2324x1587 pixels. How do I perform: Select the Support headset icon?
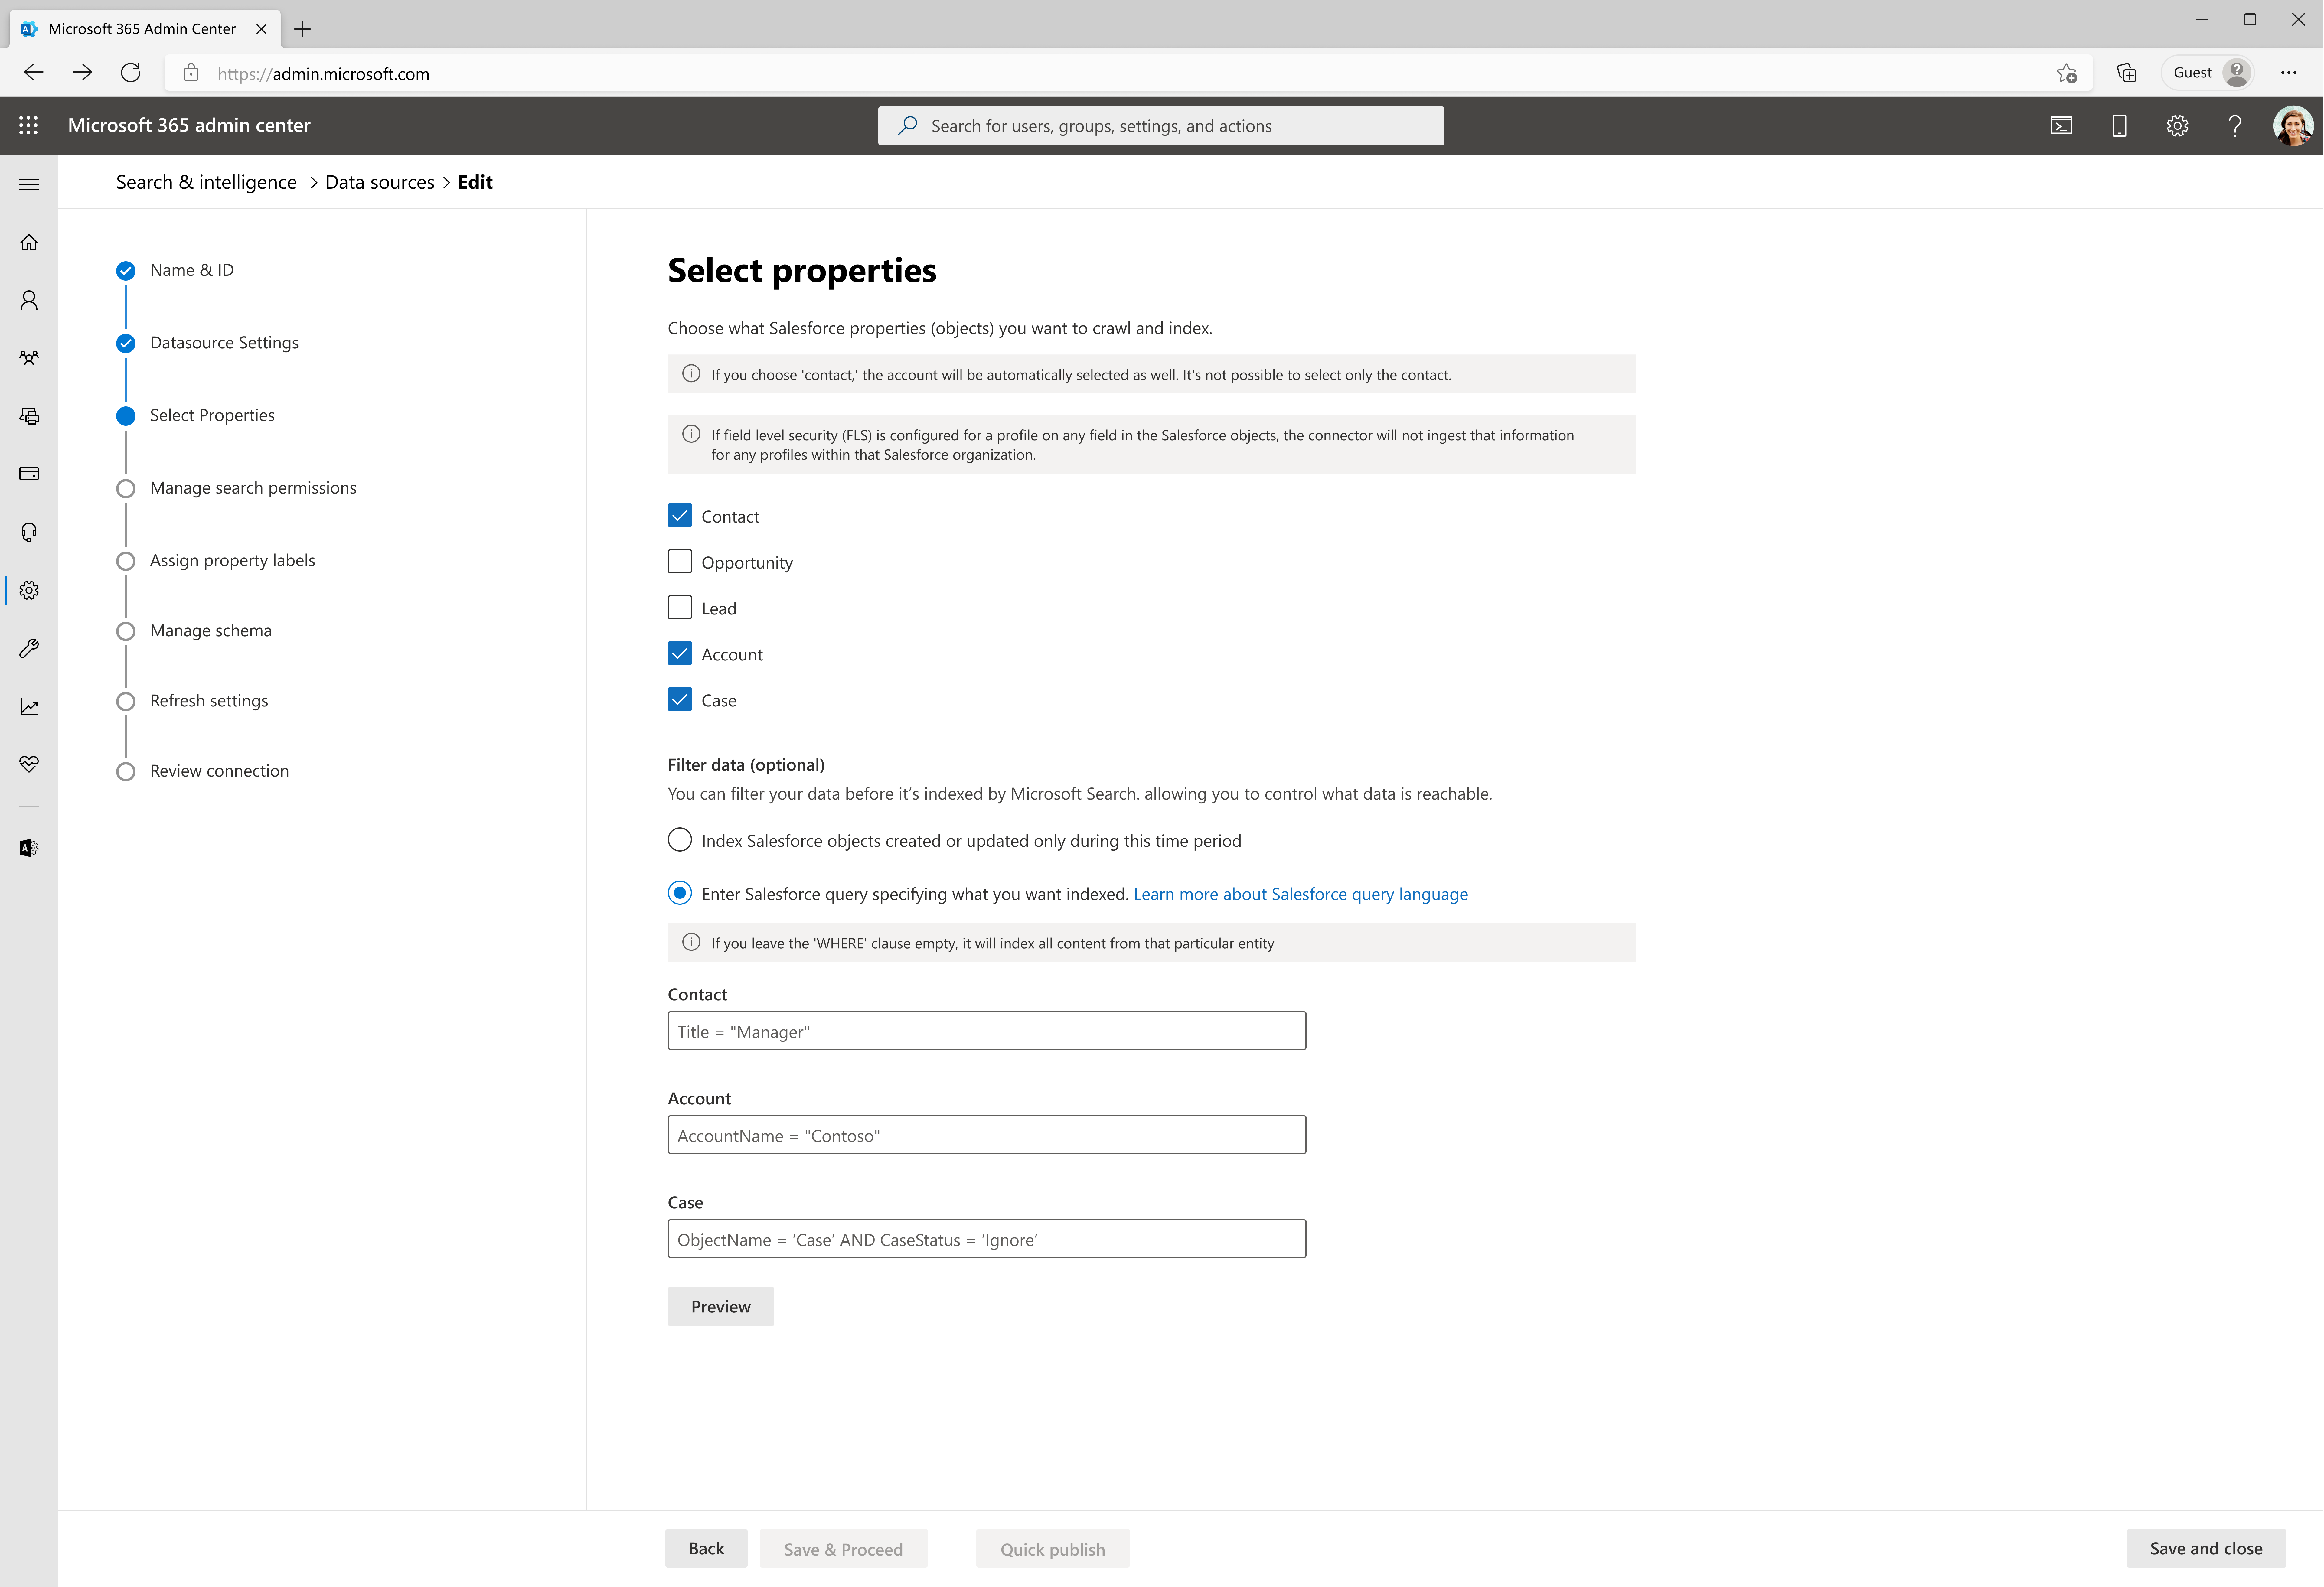[28, 531]
